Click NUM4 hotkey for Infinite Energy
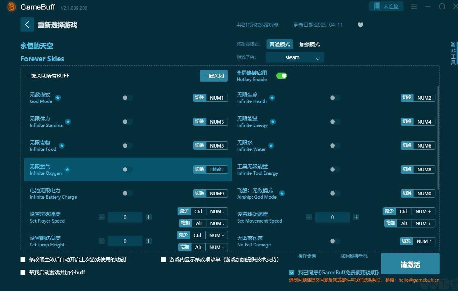Viewport: 458px width, 291px height. pyautogui.click(x=424, y=122)
